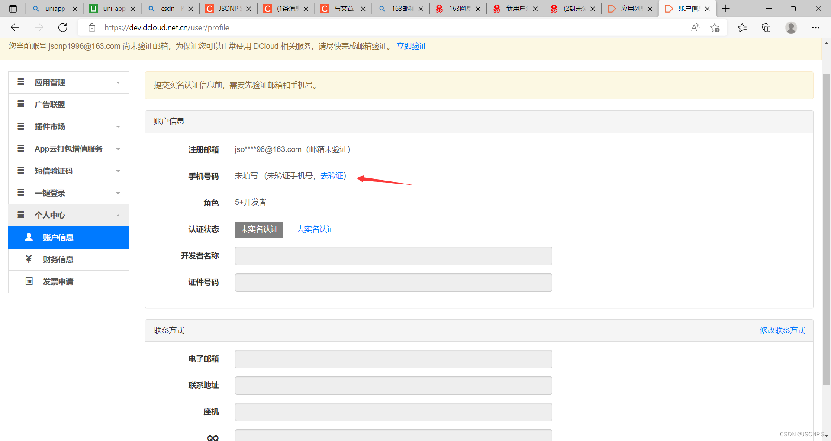Open the 一键登录 menu
Image resolution: width=831 pixels, height=441 pixels.
click(68, 193)
